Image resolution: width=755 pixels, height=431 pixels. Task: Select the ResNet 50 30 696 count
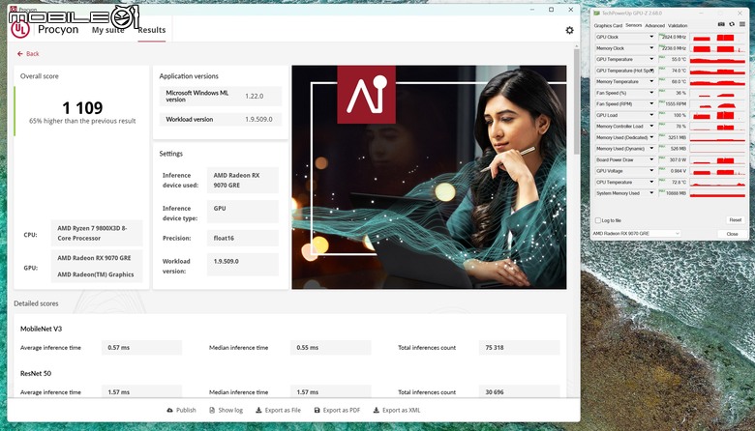519,391
